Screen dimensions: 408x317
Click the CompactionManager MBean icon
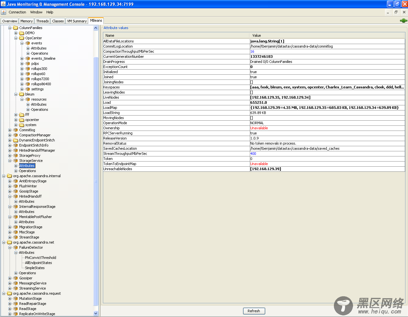click(16, 135)
